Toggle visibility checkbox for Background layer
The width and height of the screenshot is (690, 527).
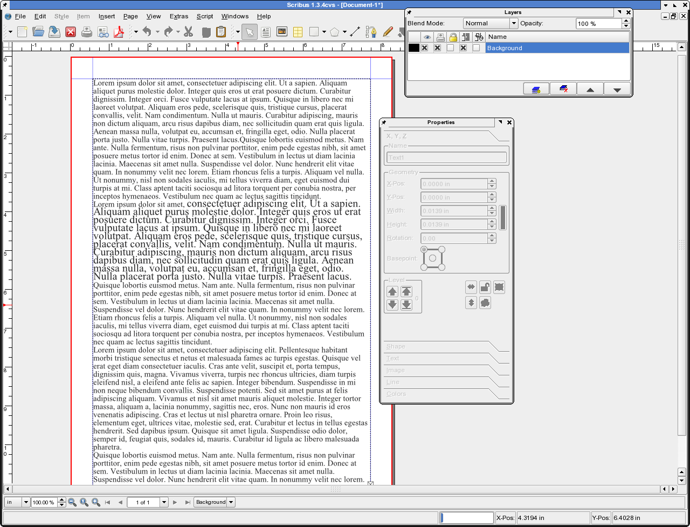click(x=425, y=48)
